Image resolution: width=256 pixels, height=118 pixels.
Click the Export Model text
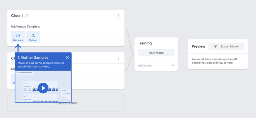click(x=229, y=46)
